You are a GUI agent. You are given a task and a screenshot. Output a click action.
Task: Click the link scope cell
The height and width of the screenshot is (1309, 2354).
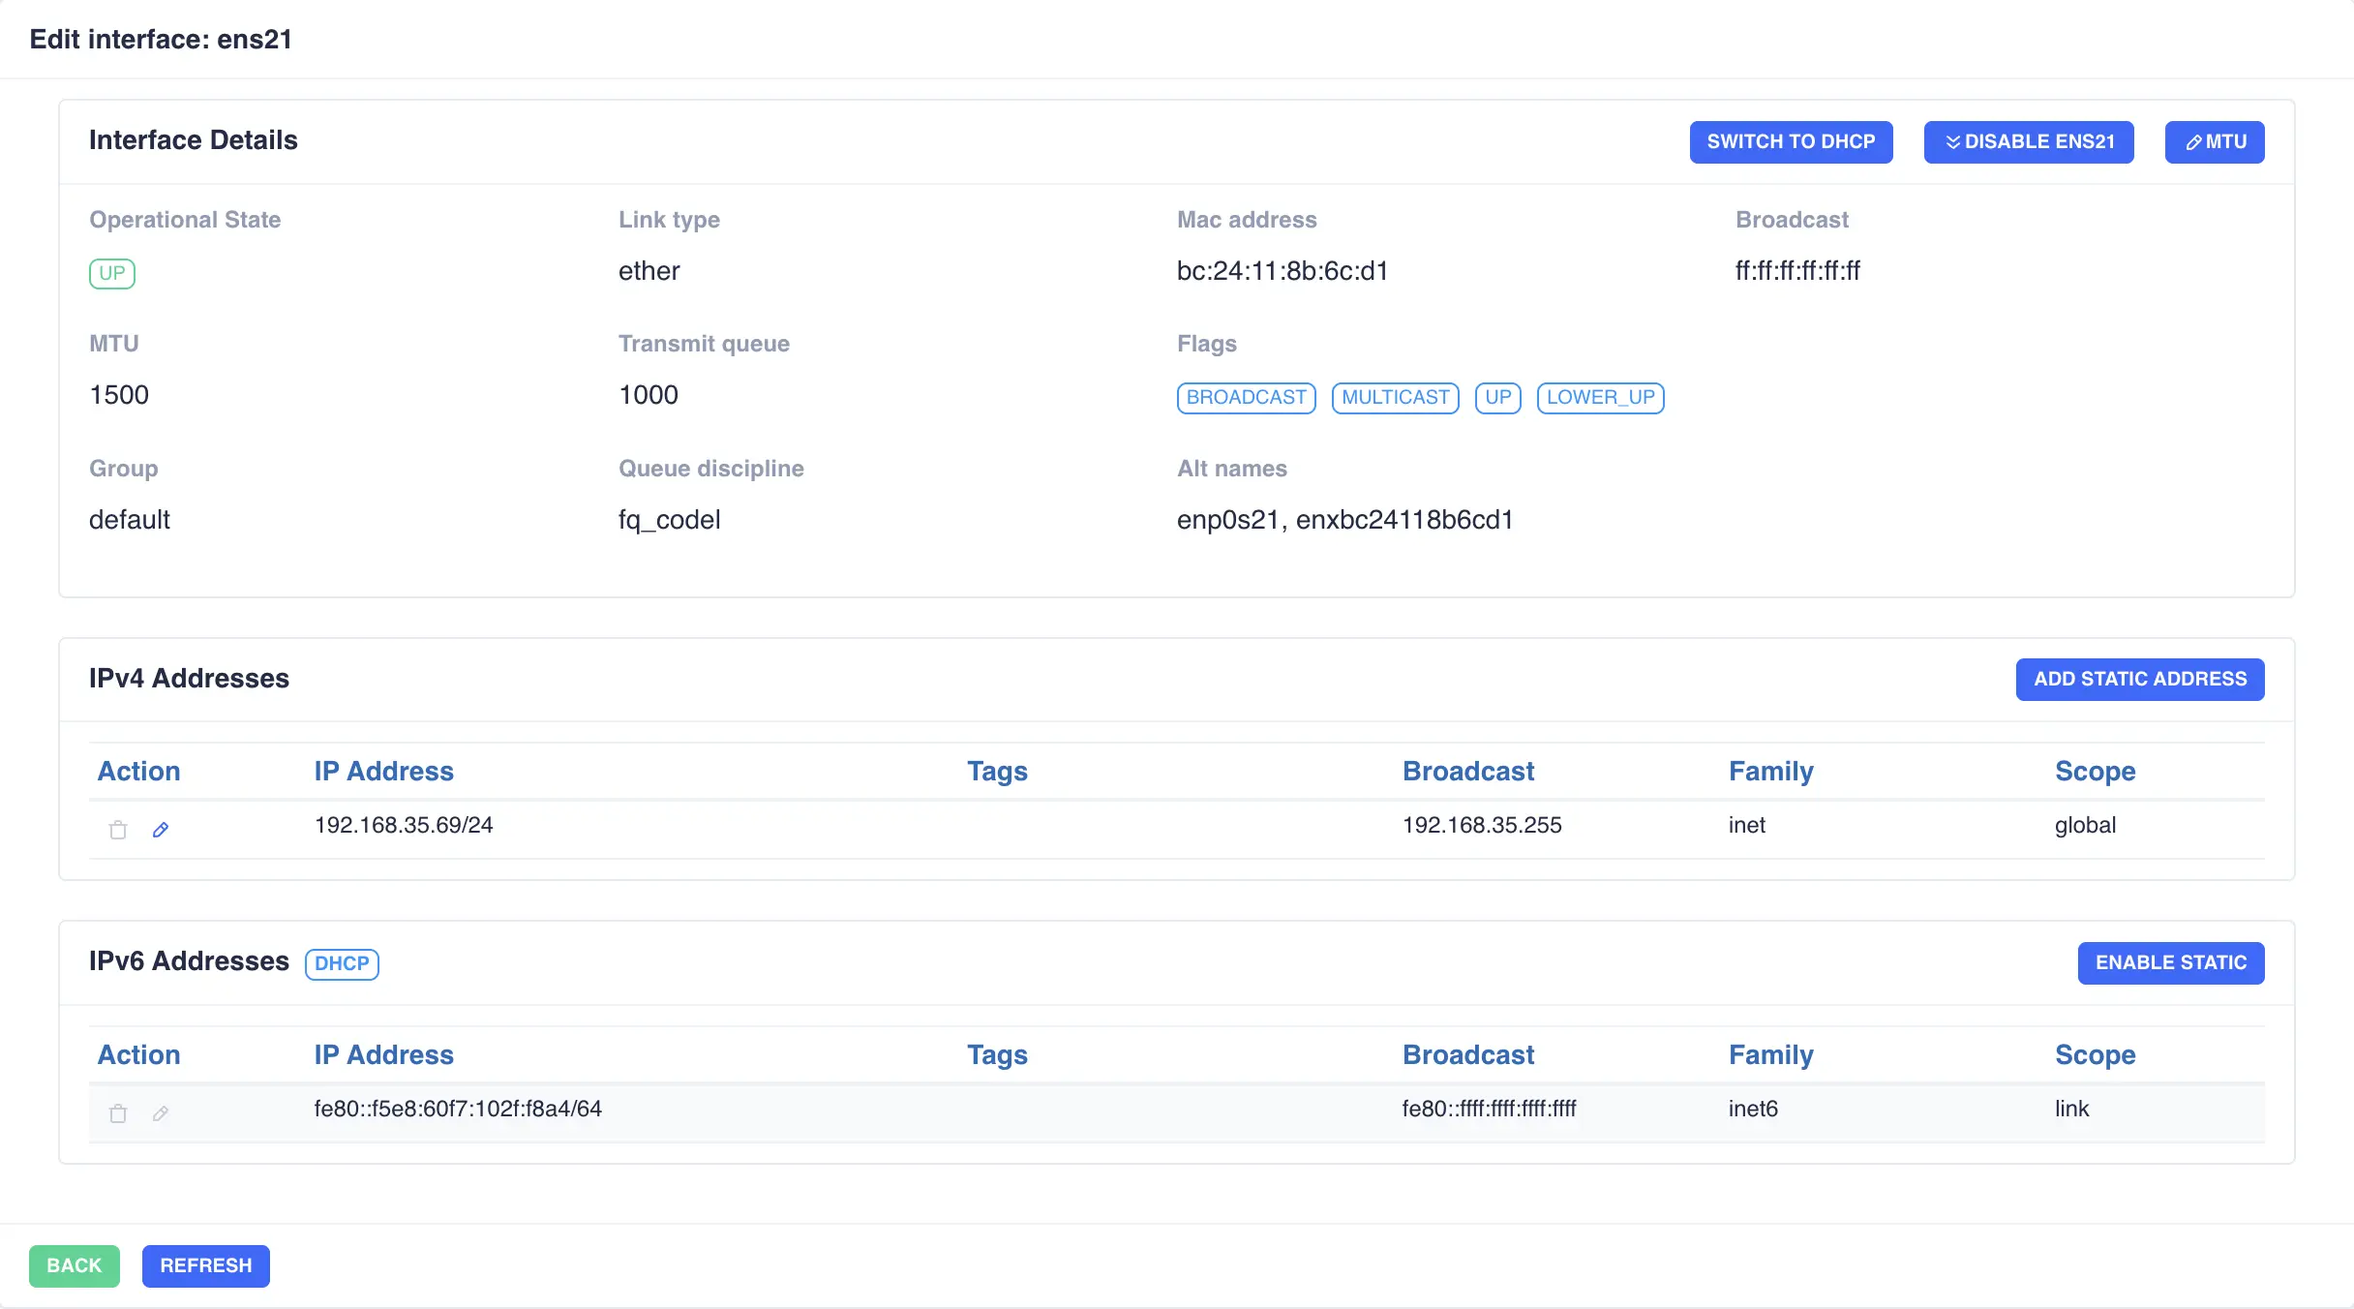click(2072, 1109)
